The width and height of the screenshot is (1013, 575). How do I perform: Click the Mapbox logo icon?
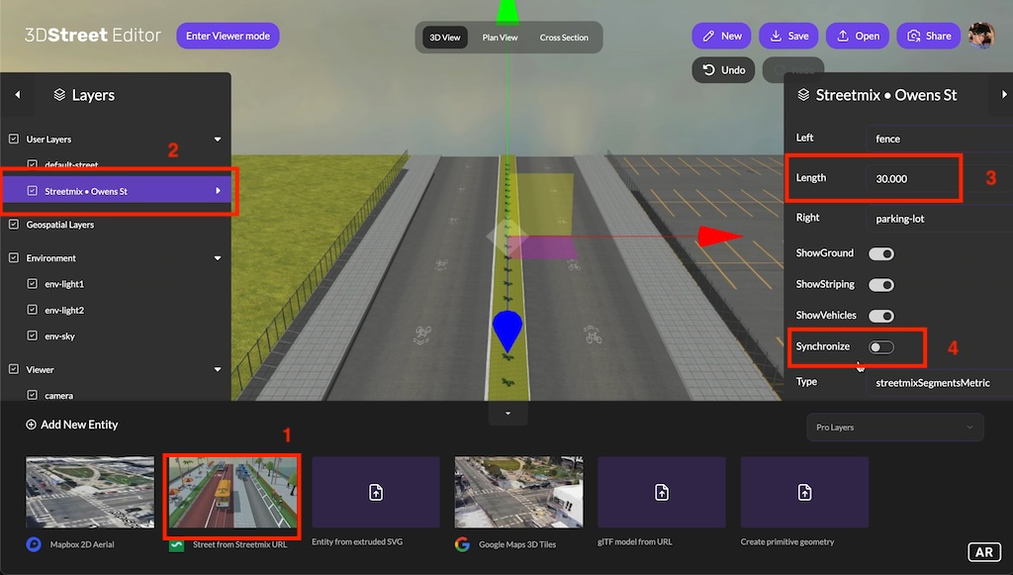[x=34, y=544]
